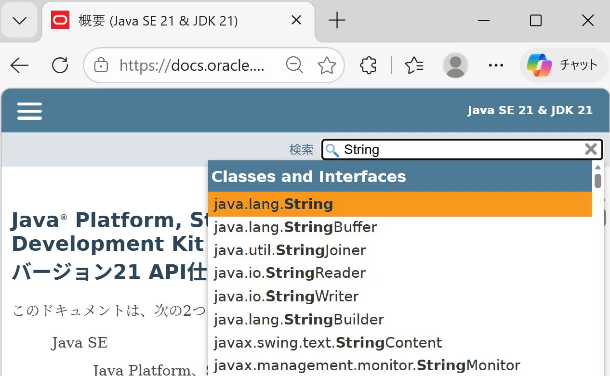Select java.lang.String suggestion
This screenshot has width=610, height=376.
click(400, 204)
